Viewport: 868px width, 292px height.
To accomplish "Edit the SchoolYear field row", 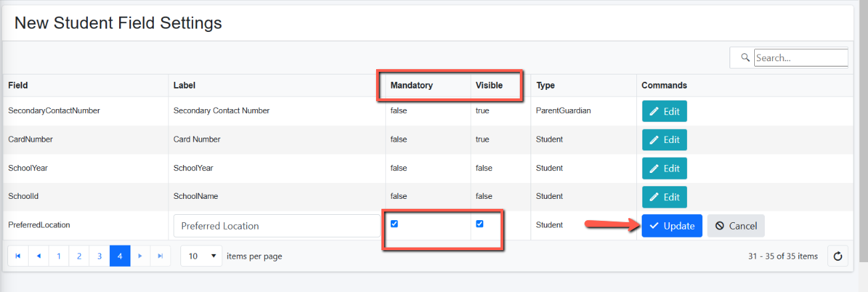I will (x=664, y=168).
